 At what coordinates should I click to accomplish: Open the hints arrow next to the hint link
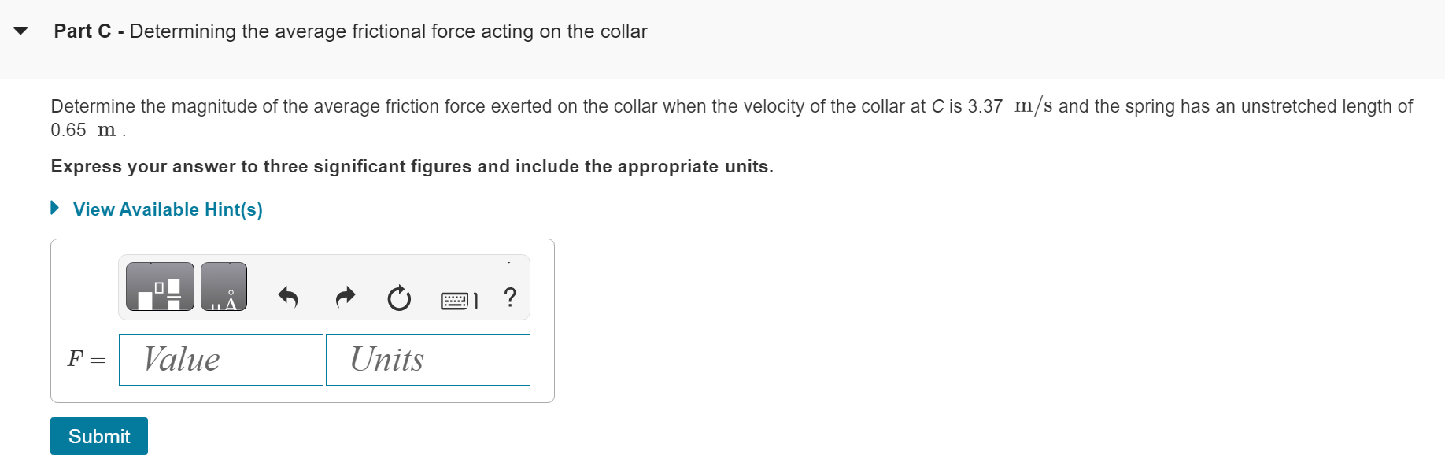pos(54,207)
